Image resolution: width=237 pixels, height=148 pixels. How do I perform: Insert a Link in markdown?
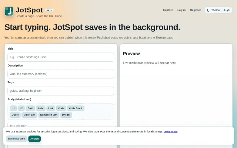pyautogui.click(x=51, y=108)
